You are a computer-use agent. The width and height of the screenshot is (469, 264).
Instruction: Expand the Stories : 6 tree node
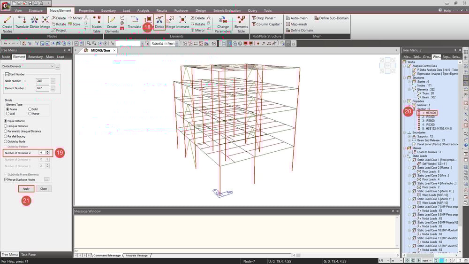point(409,82)
